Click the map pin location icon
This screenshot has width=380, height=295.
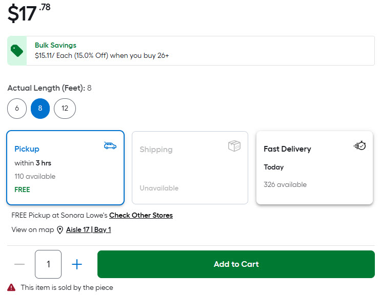click(x=60, y=230)
